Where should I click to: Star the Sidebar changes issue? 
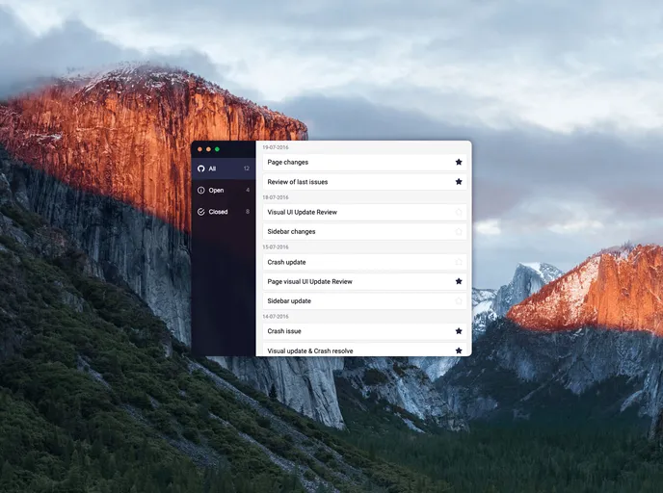click(x=459, y=232)
